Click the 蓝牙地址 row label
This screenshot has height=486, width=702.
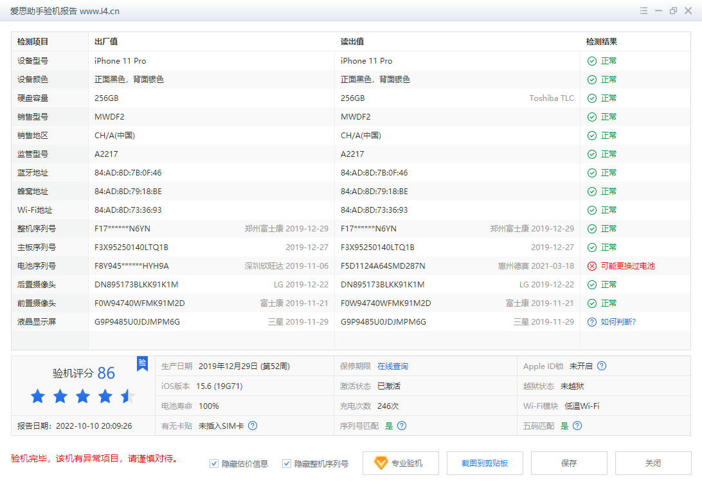[33, 173]
